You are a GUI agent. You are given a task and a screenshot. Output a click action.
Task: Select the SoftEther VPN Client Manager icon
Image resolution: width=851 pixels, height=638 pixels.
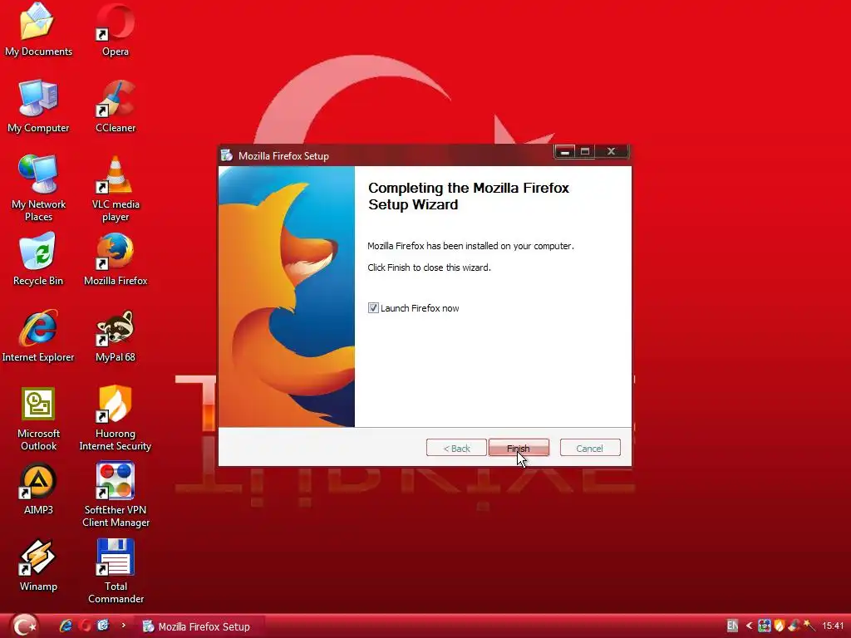point(115,494)
